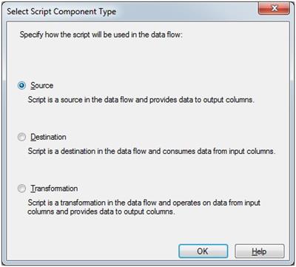Click the word "Type" in the dialog title
The image size is (296, 267).
point(107,12)
